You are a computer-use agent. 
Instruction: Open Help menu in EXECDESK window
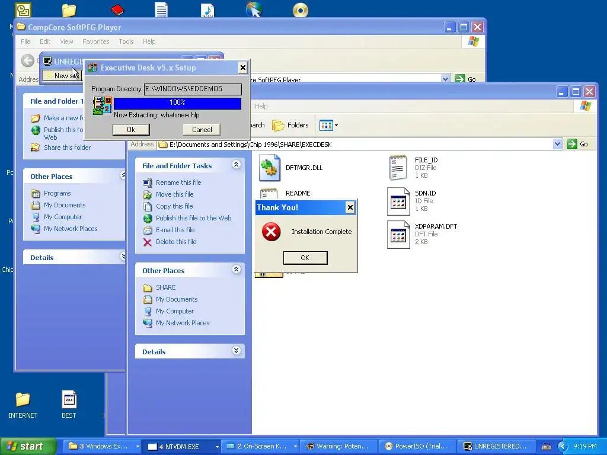coord(261,106)
